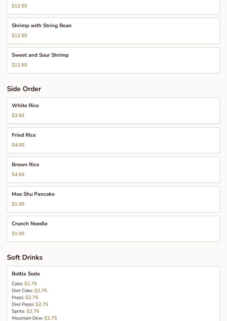
Task: Pick the Mountain Dew $2.75 option
Action: coord(34,318)
